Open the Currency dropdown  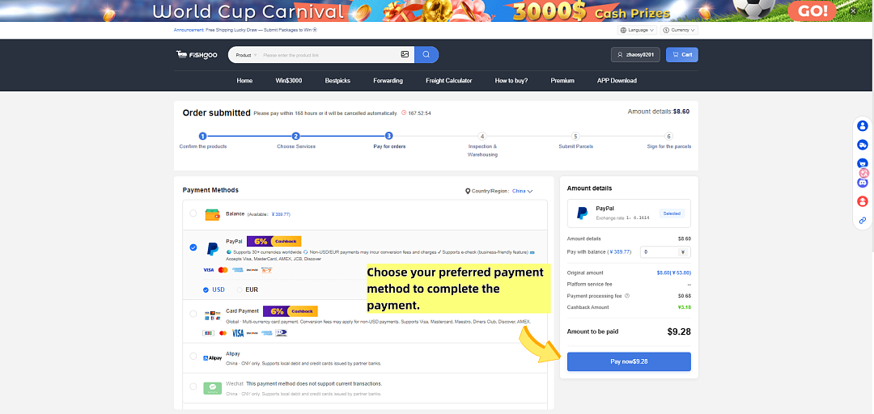(x=679, y=30)
